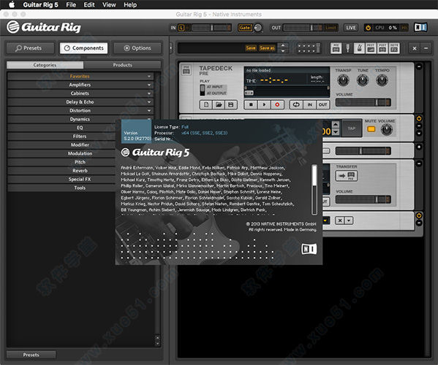Viewport: 438px width, 365px height.
Task: Toggle right input channel R
Action: pos(187,28)
